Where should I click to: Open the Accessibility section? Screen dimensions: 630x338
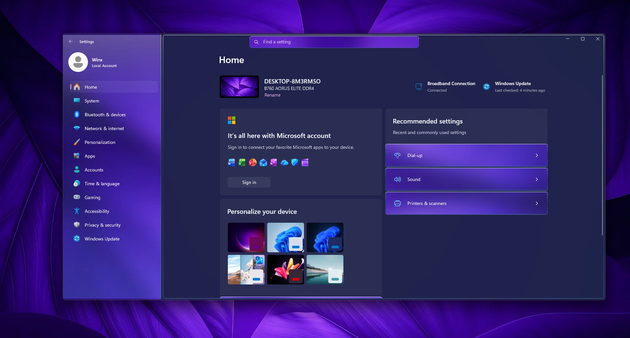pos(114,211)
